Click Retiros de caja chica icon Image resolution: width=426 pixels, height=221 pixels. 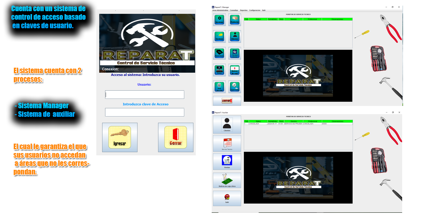coord(227,180)
